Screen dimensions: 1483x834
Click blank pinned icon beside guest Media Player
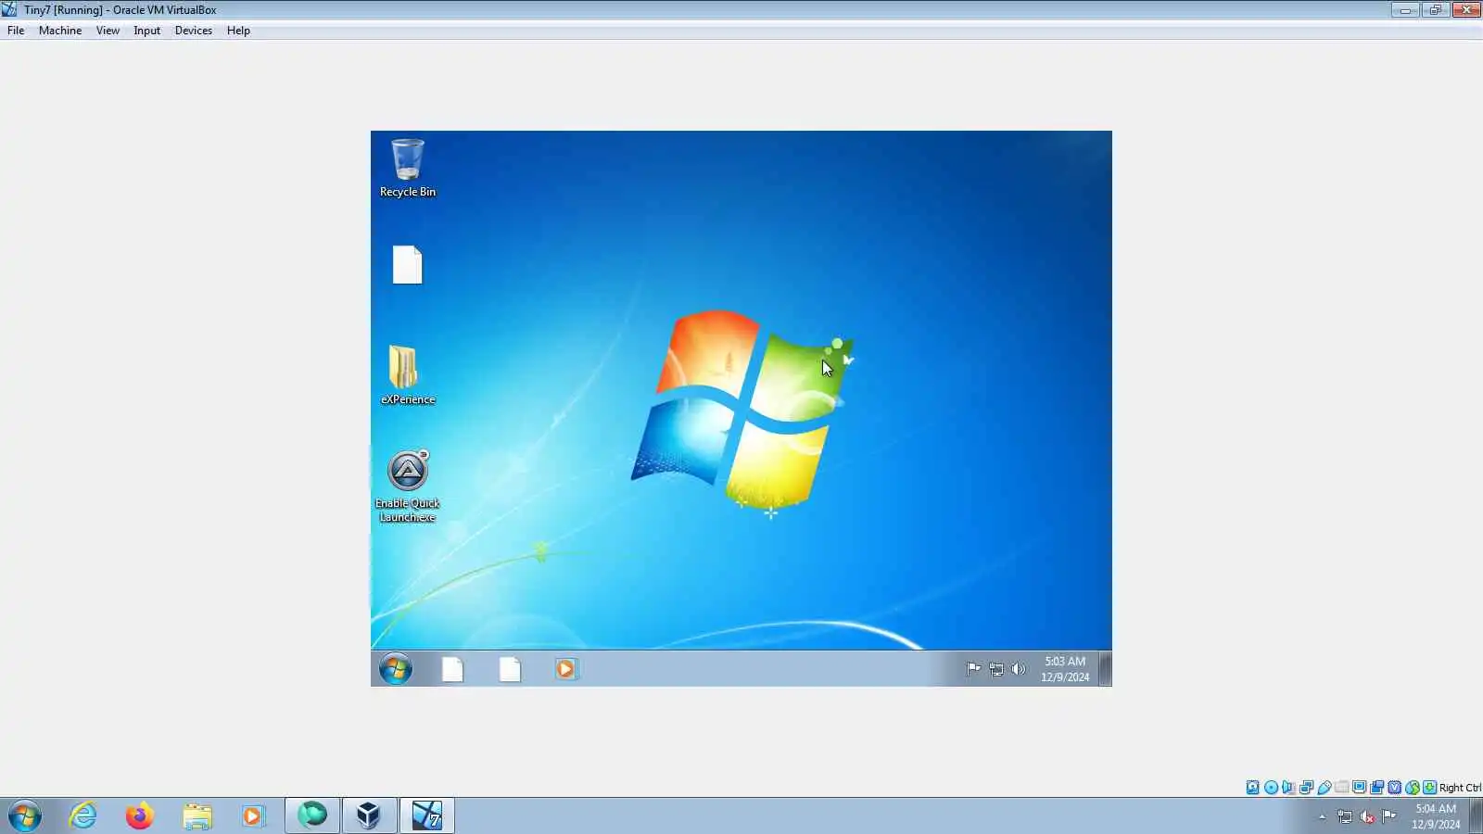pos(510,669)
